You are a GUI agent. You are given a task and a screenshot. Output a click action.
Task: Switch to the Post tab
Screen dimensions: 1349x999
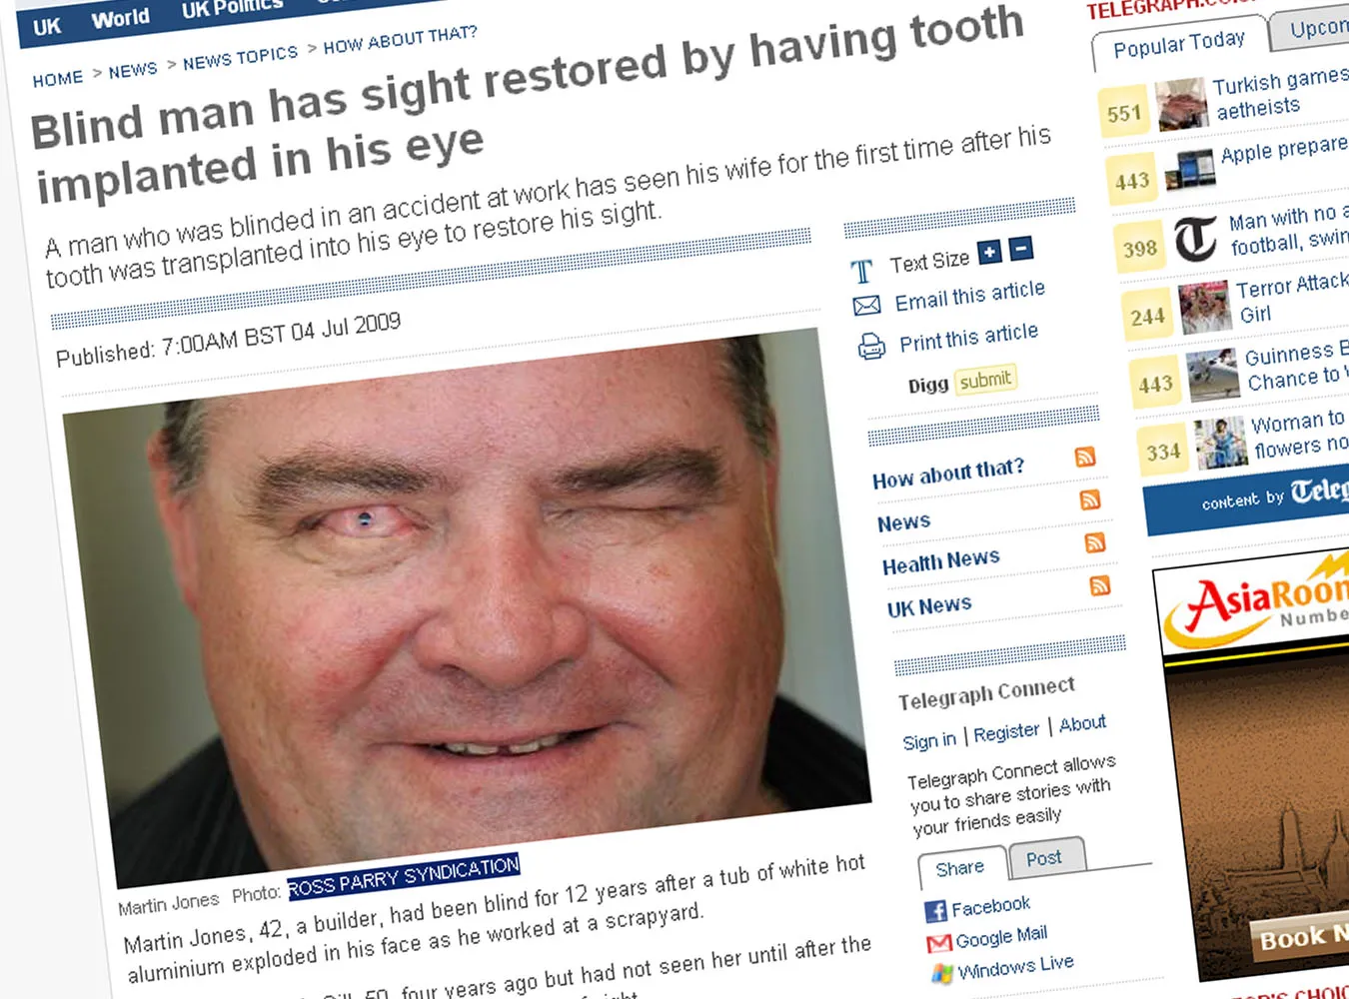click(1043, 858)
